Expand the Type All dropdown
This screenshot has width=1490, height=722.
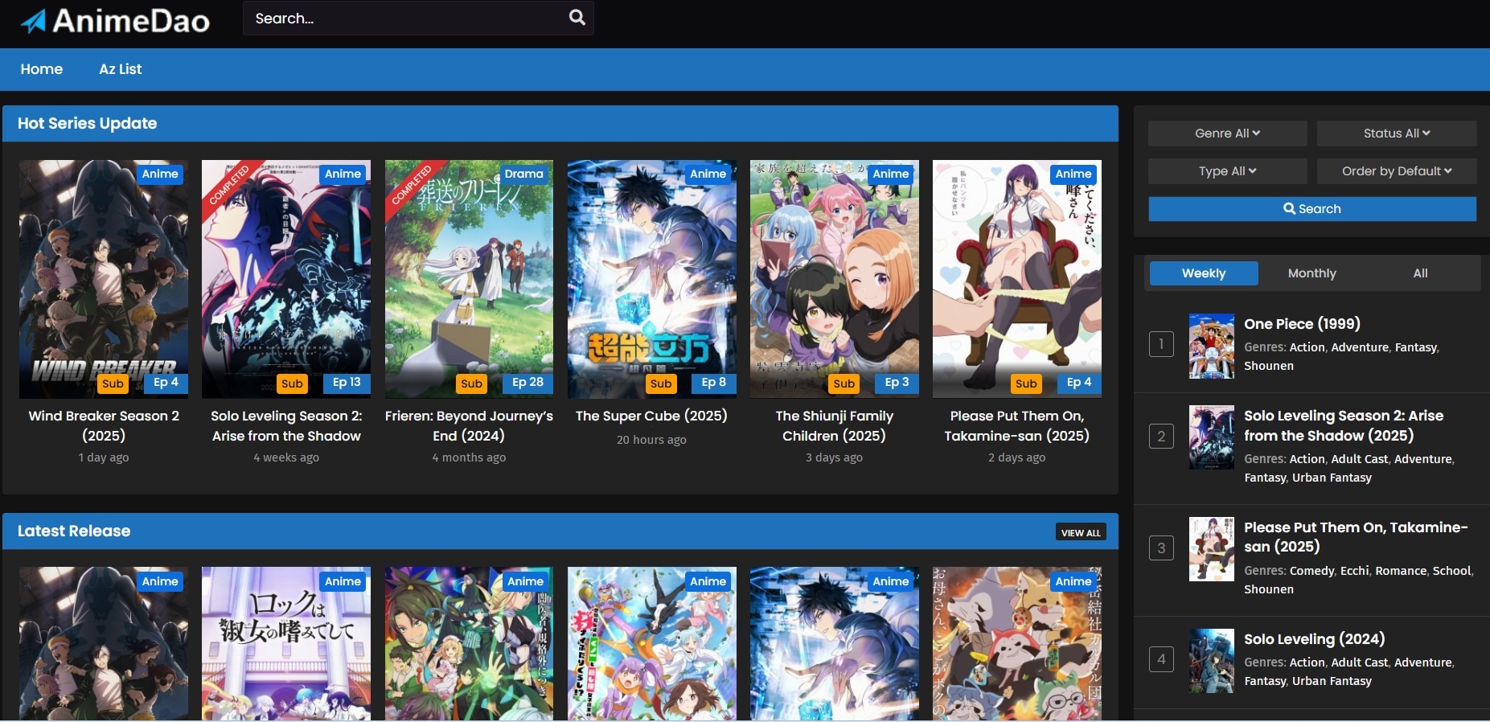pos(1227,171)
